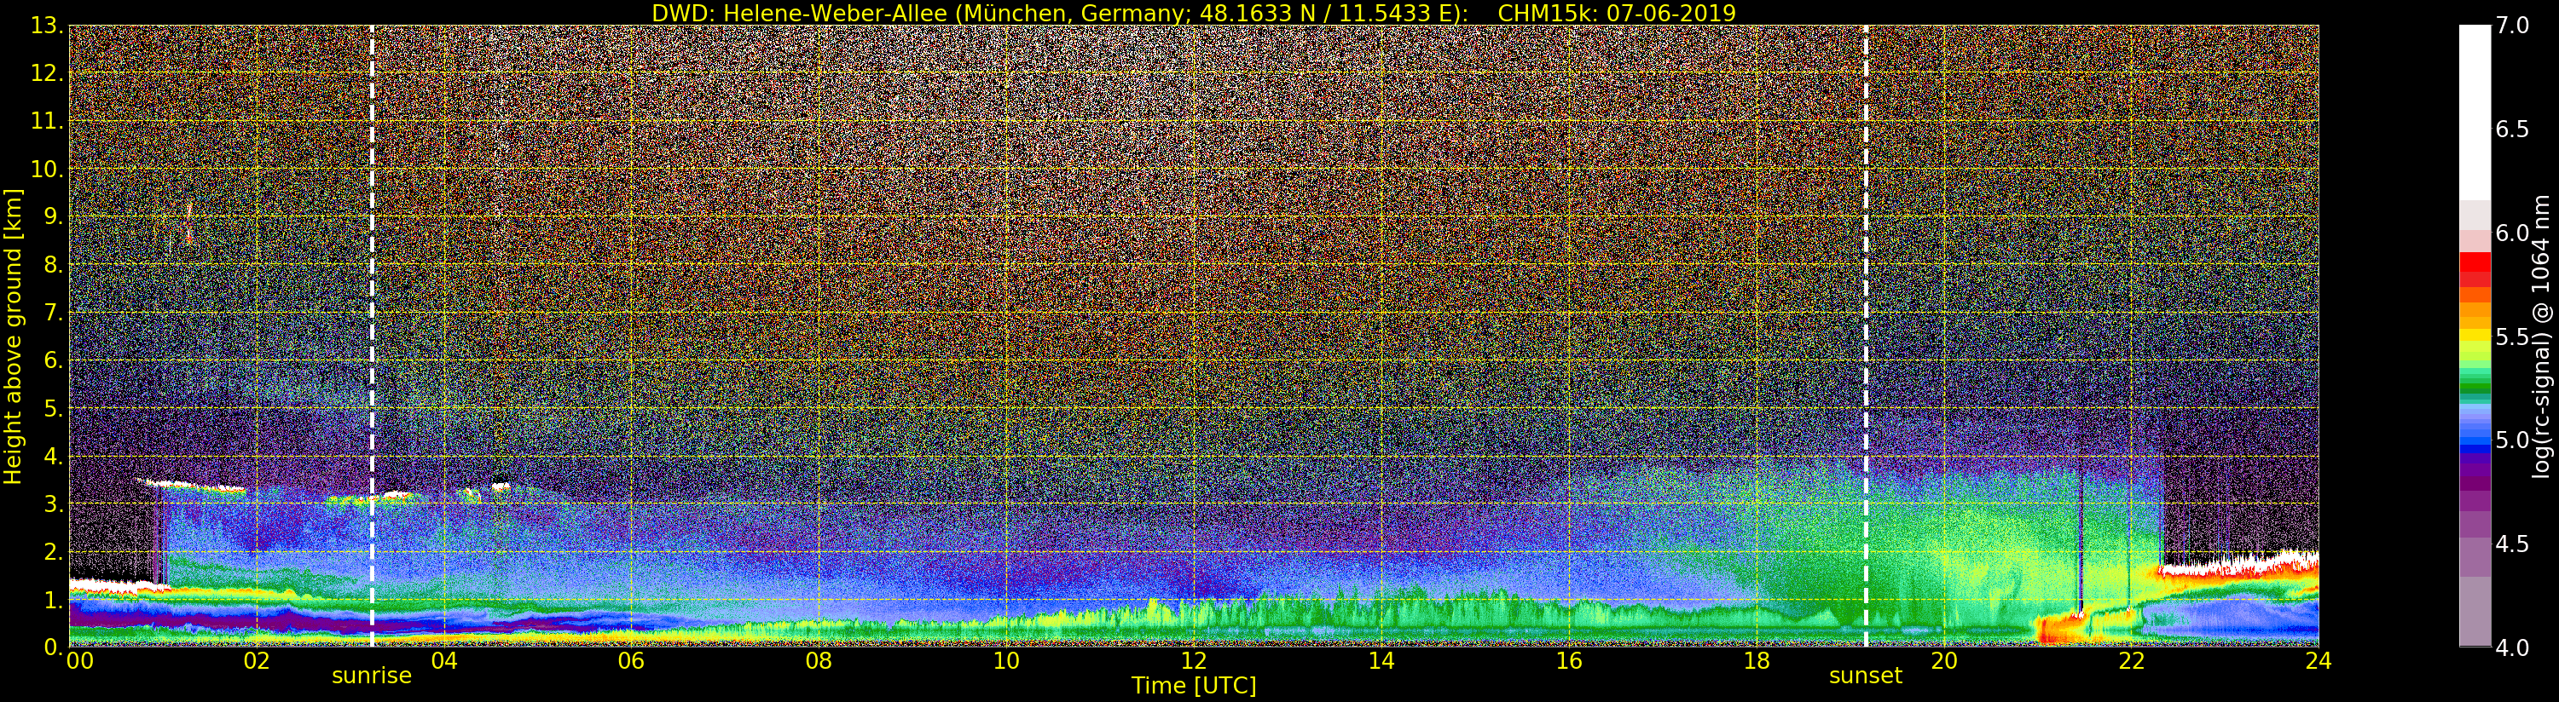The width and height of the screenshot is (2559, 702).
Task: Click the plot title 'DWD: Helene-Weber-Allee'
Action: (799, 13)
